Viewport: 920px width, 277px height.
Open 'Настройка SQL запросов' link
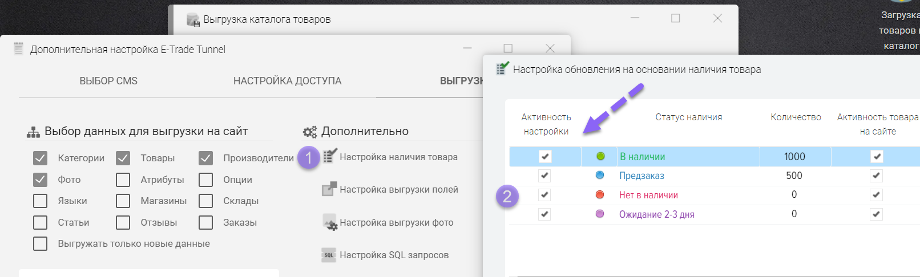point(394,255)
